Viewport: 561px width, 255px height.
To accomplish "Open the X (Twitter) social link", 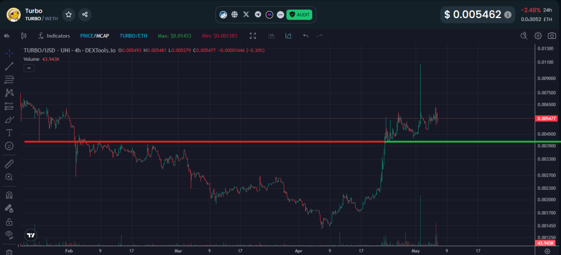I will click(x=246, y=15).
